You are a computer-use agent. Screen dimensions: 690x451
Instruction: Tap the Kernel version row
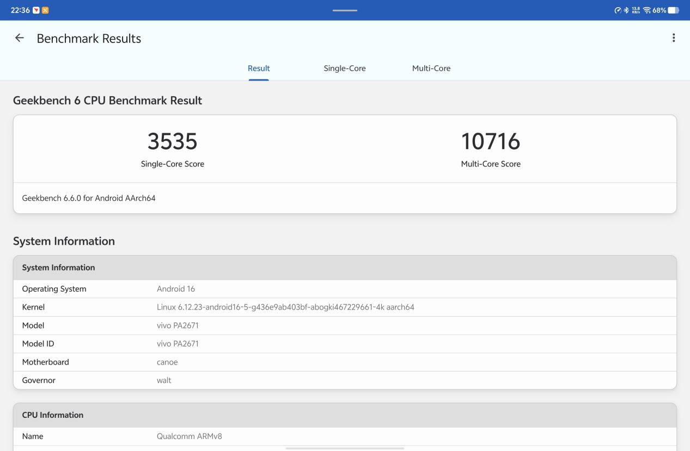(345, 307)
